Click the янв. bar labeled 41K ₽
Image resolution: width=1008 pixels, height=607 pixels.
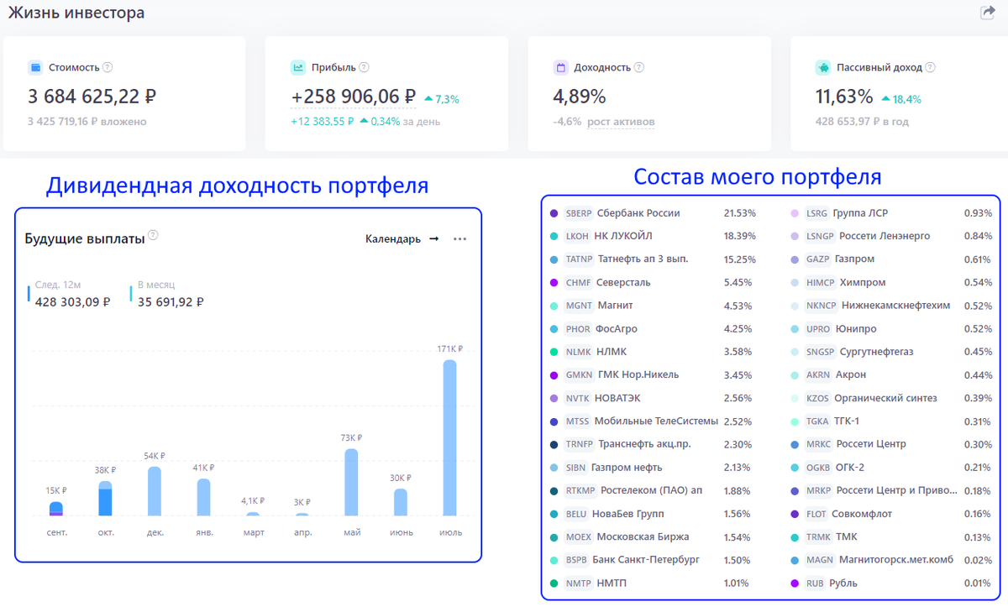(x=203, y=497)
